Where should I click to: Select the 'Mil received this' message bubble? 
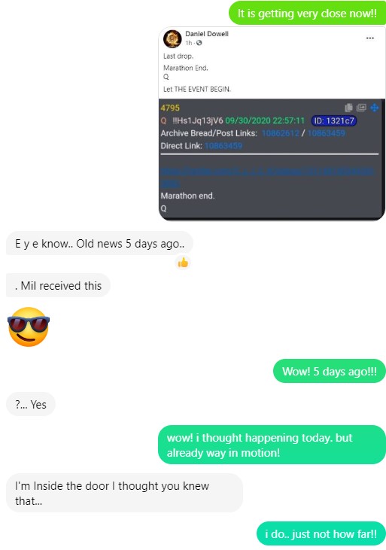[58, 285]
